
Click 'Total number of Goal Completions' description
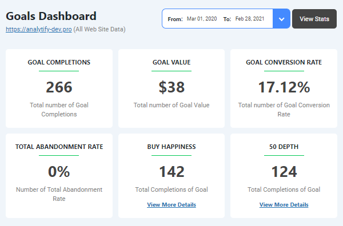click(59, 110)
